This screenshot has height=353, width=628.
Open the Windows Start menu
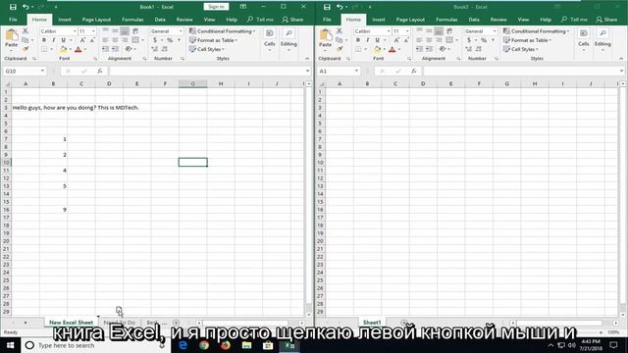[x=10, y=345]
